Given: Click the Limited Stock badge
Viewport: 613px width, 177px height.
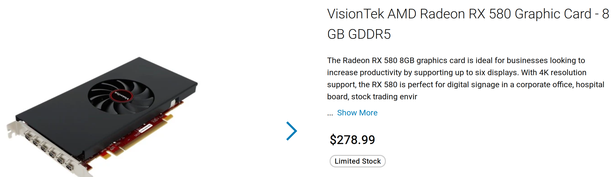Looking at the screenshot, I should 357,161.
